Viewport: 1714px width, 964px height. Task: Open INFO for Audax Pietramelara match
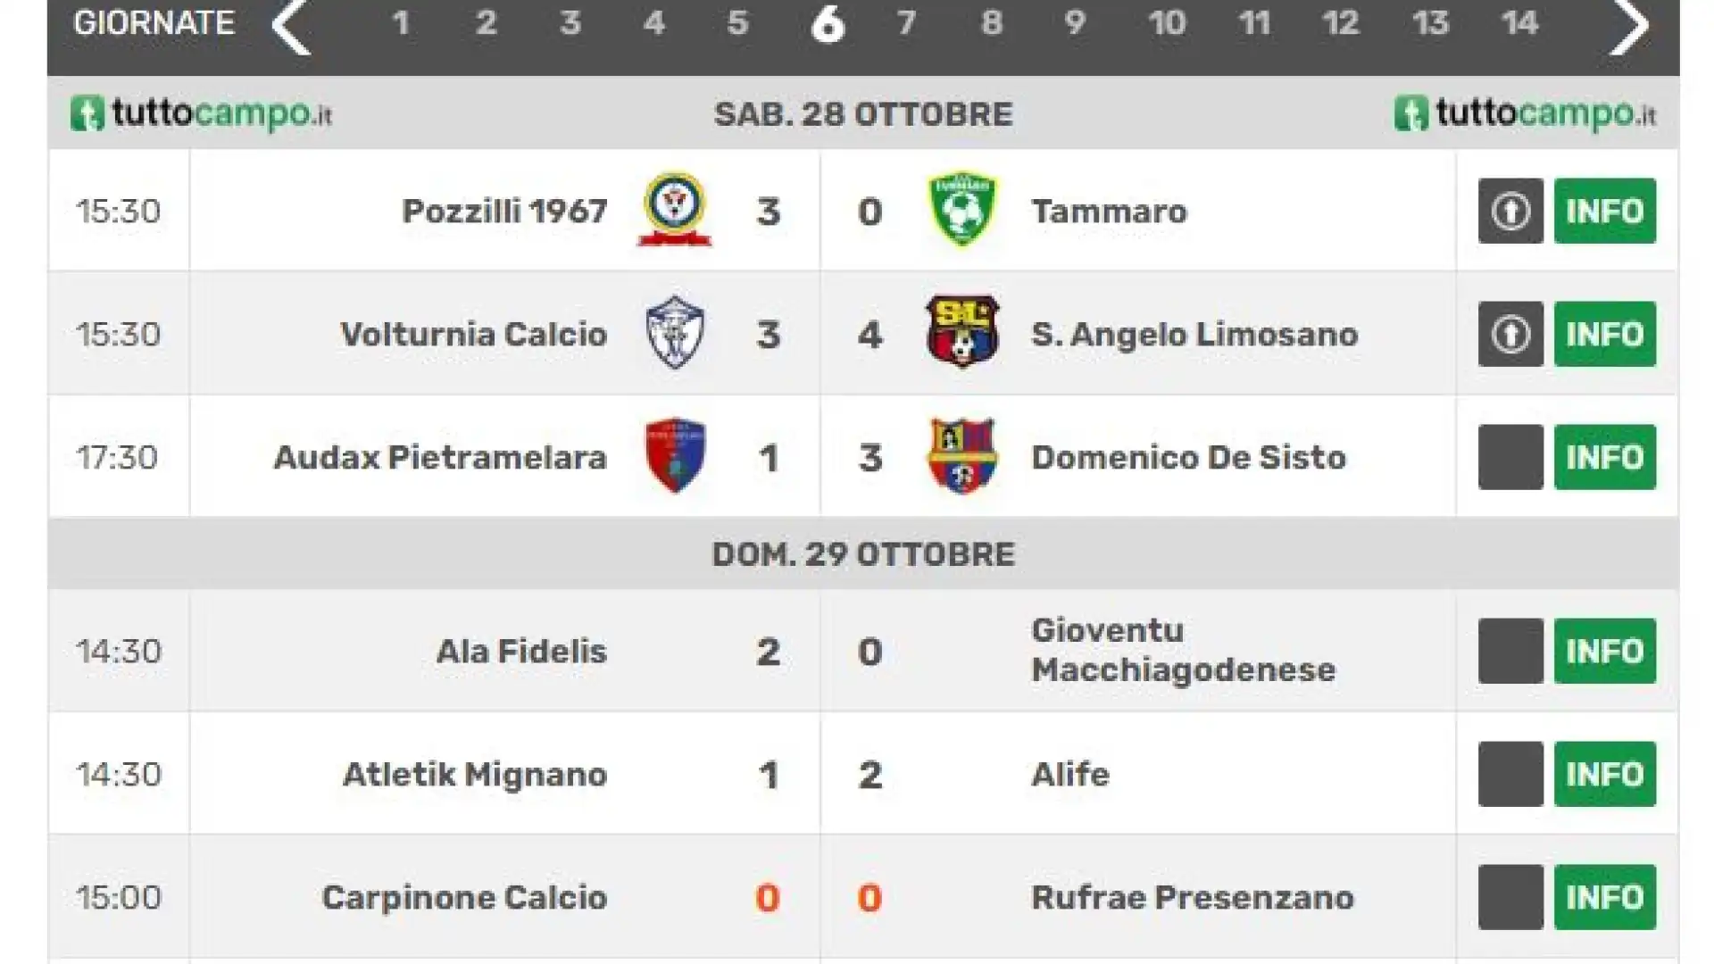[1605, 457]
